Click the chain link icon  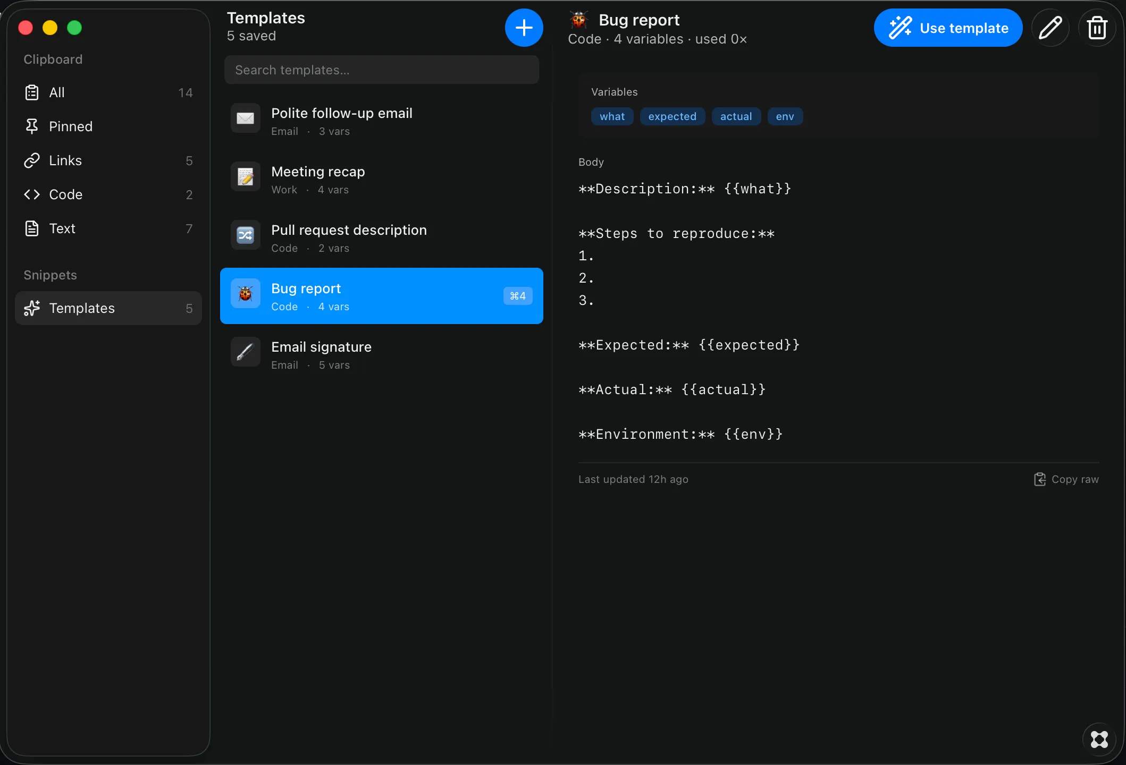tap(32, 160)
